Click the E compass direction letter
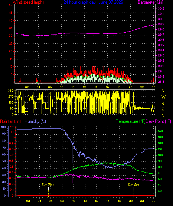Screen dimensions: 173x206 163,109
